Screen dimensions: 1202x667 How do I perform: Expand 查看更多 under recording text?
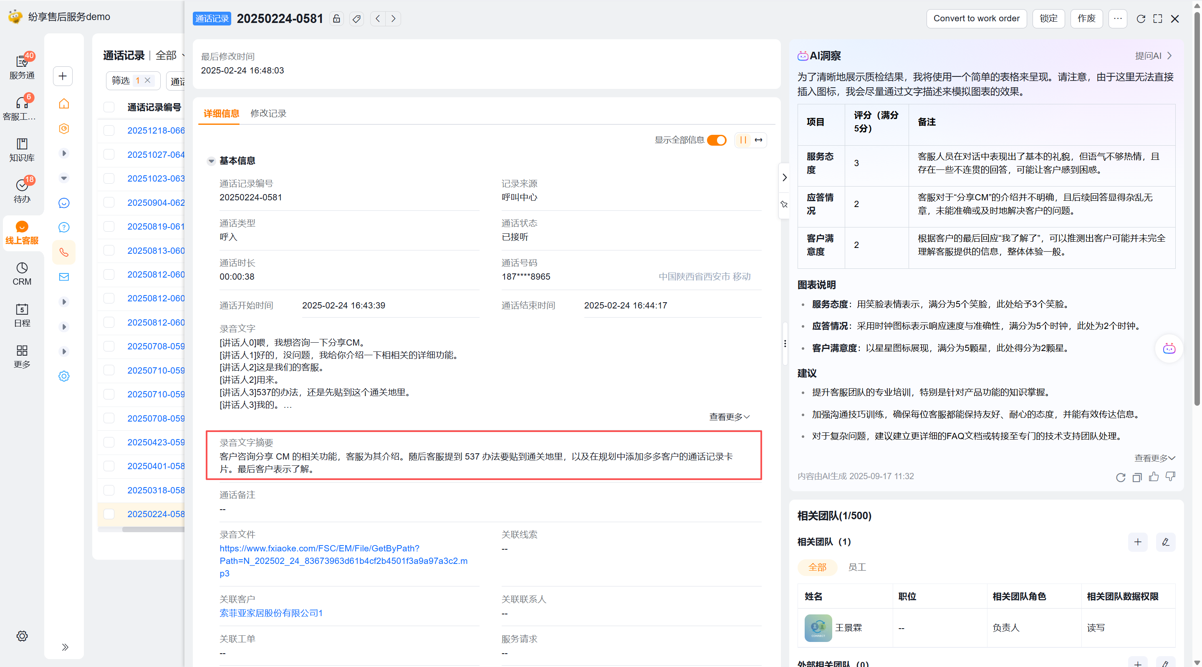729,417
